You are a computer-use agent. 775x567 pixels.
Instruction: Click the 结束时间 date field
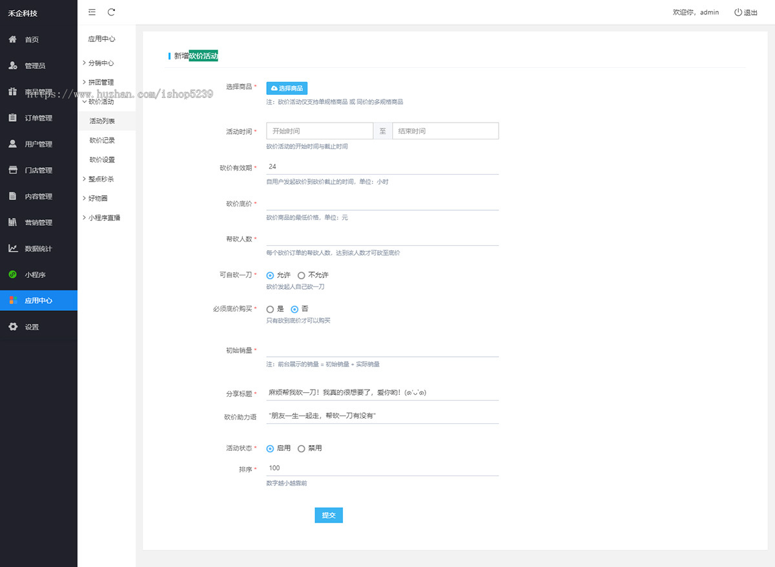pyautogui.click(x=446, y=131)
